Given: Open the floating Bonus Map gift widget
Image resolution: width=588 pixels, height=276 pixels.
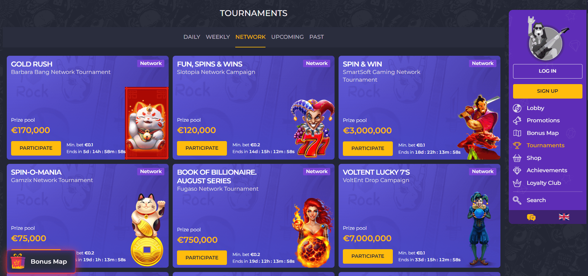Looking at the screenshot, I should point(41,262).
